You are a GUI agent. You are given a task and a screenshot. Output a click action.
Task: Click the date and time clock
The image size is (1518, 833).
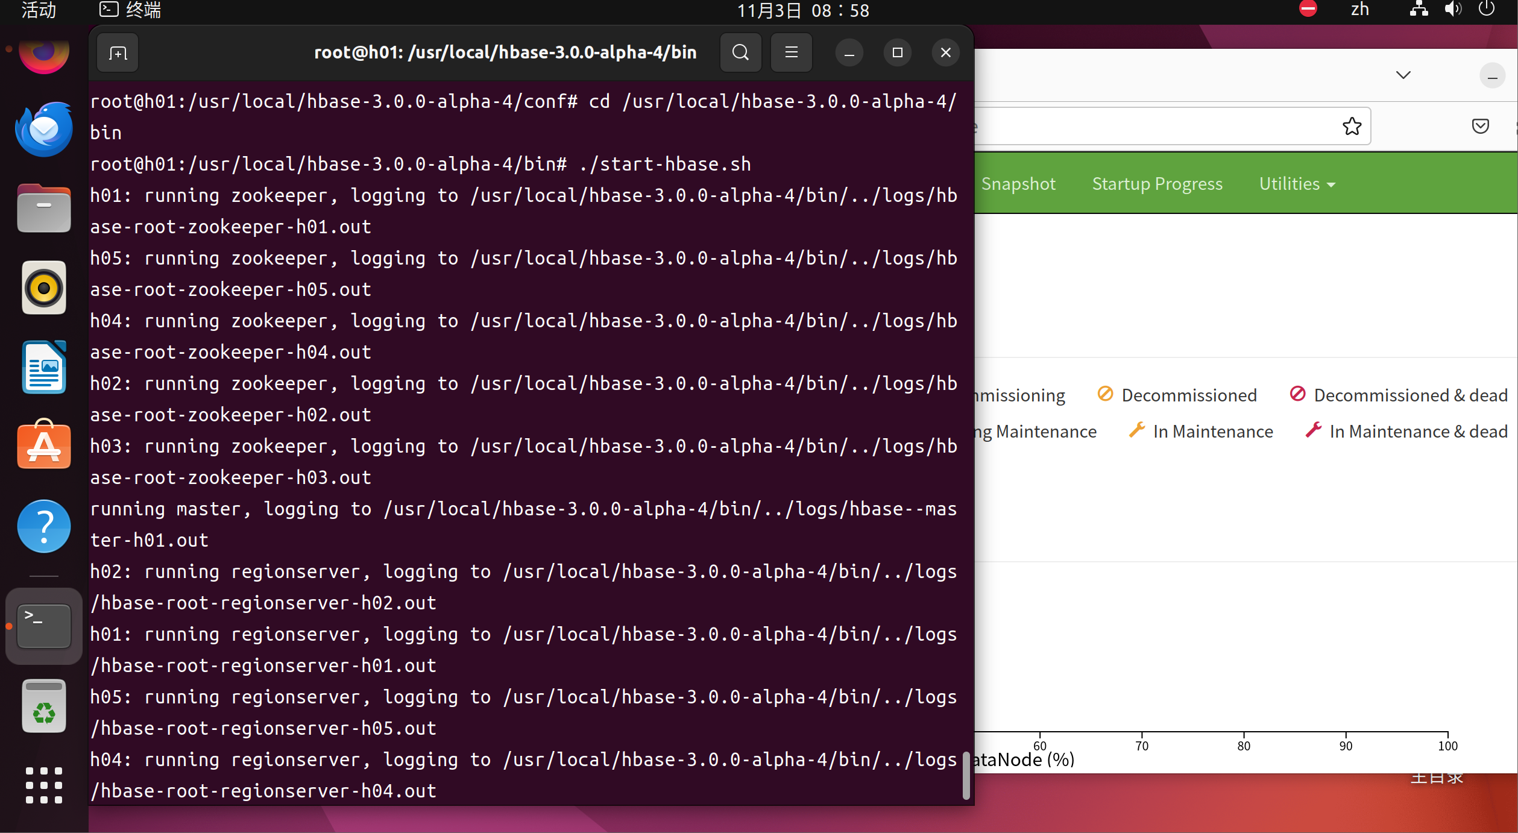(802, 10)
